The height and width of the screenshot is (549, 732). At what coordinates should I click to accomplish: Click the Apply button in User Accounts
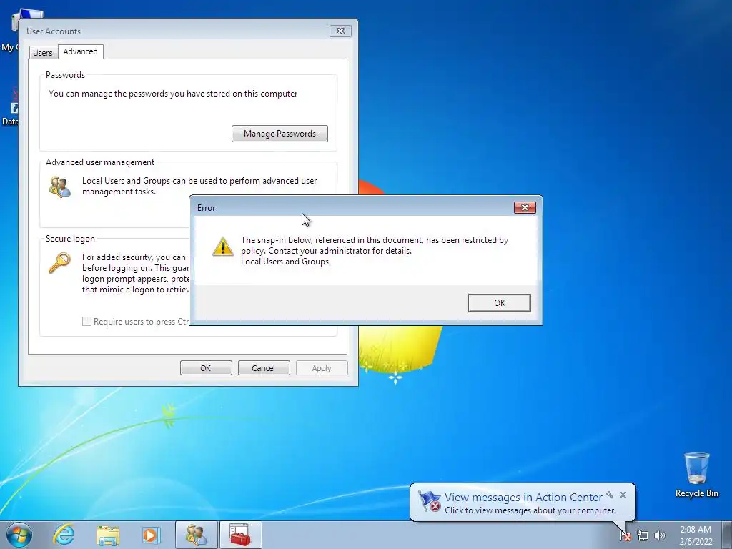pos(322,368)
